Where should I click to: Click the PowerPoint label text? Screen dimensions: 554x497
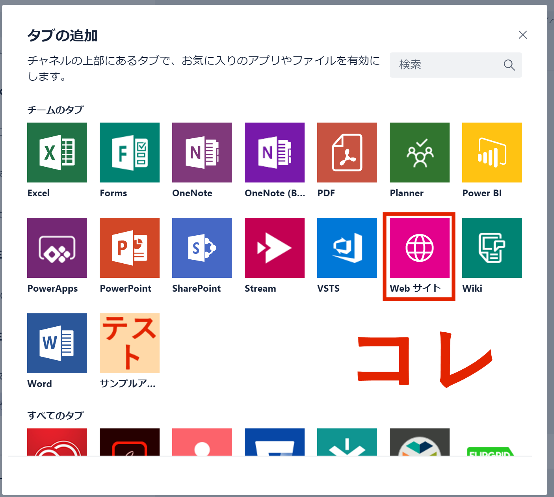[x=125, y=289]
